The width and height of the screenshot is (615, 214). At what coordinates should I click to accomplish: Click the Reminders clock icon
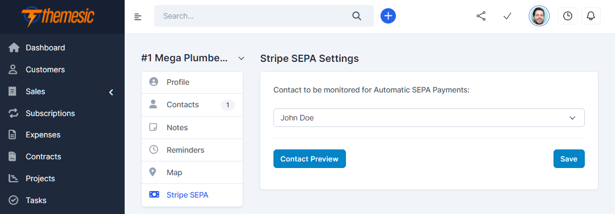pos(154,150)
